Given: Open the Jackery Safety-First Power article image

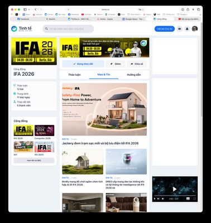Looking at the screenshot, I should pos(104,109).
